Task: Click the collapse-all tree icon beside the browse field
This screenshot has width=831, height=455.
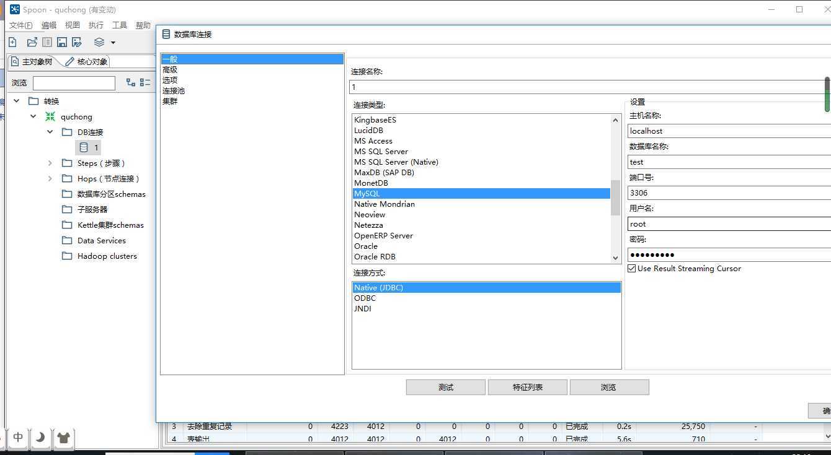Action: click(x=145, y=82)
